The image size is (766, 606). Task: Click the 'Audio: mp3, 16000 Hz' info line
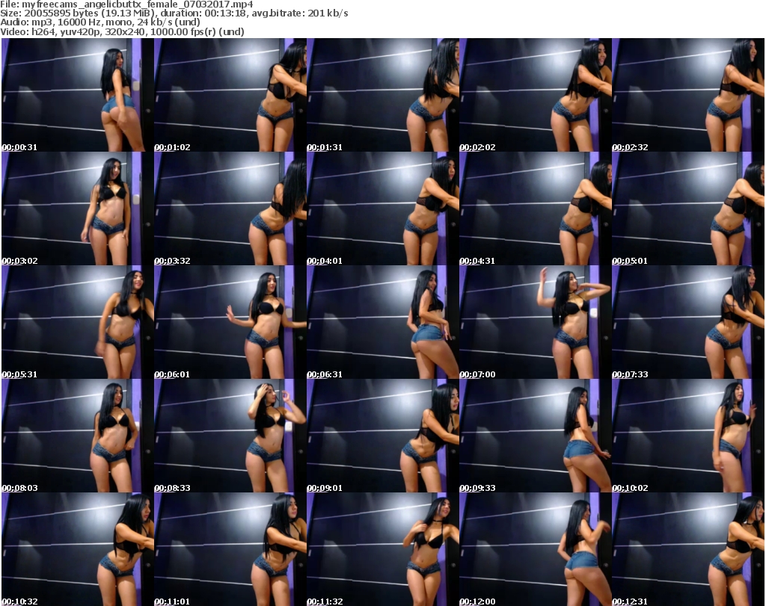[x=100, y=22]
